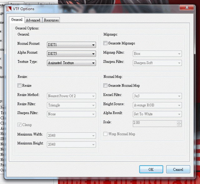Enable the Generate Mipmaps checkbox

[105, 43]
